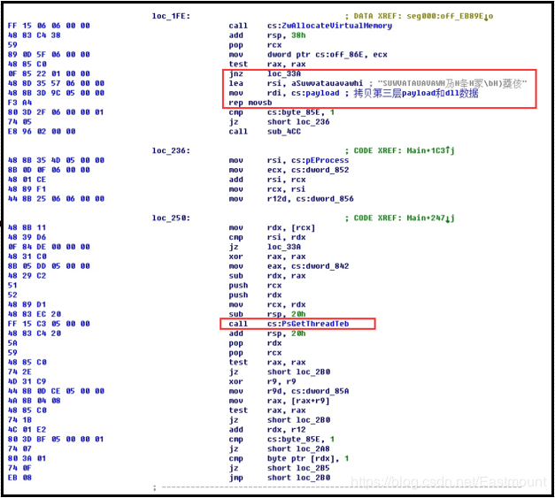
Task: Click the rep movsb instruction
Action: point(251,103)
